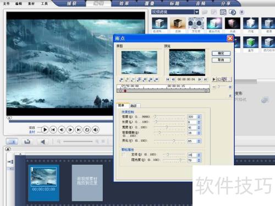Click the 长度 spinner arrows

coord(199,122)
